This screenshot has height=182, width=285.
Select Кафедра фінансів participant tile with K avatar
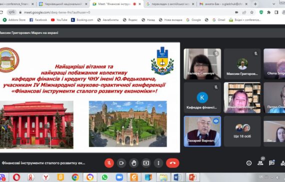pyautogui.click(x=202, y=97)
